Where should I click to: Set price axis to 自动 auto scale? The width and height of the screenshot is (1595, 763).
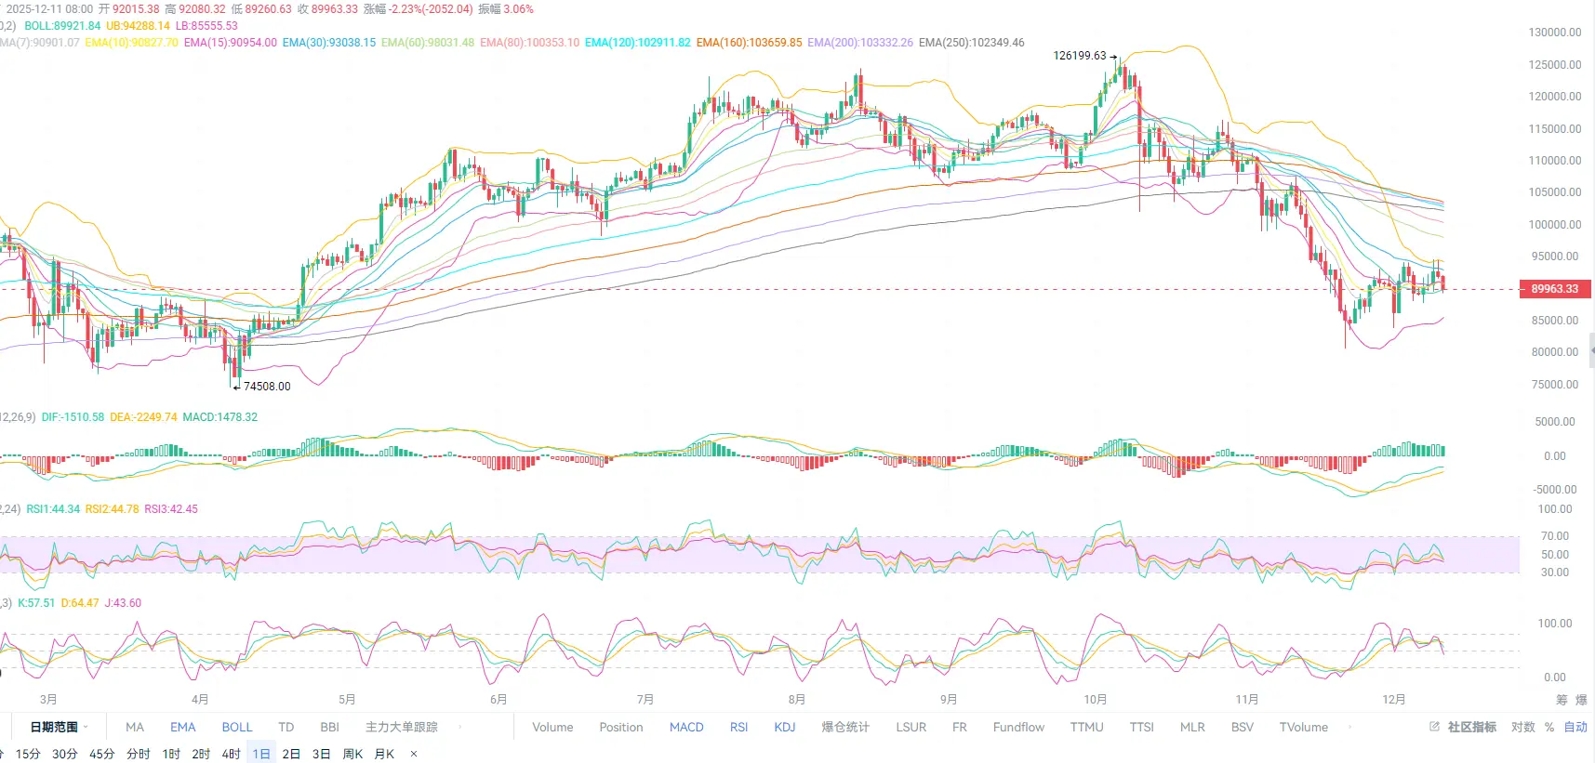[1575, 727]
